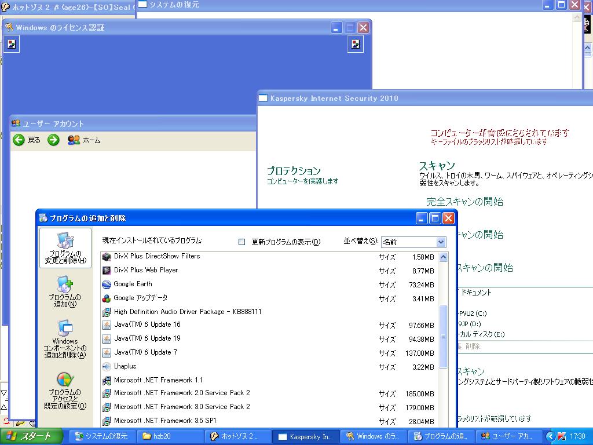Image resolution: width=593 pixels, height=445 pixels.
Task: Click the スタート button
Action: pos(31,437)
